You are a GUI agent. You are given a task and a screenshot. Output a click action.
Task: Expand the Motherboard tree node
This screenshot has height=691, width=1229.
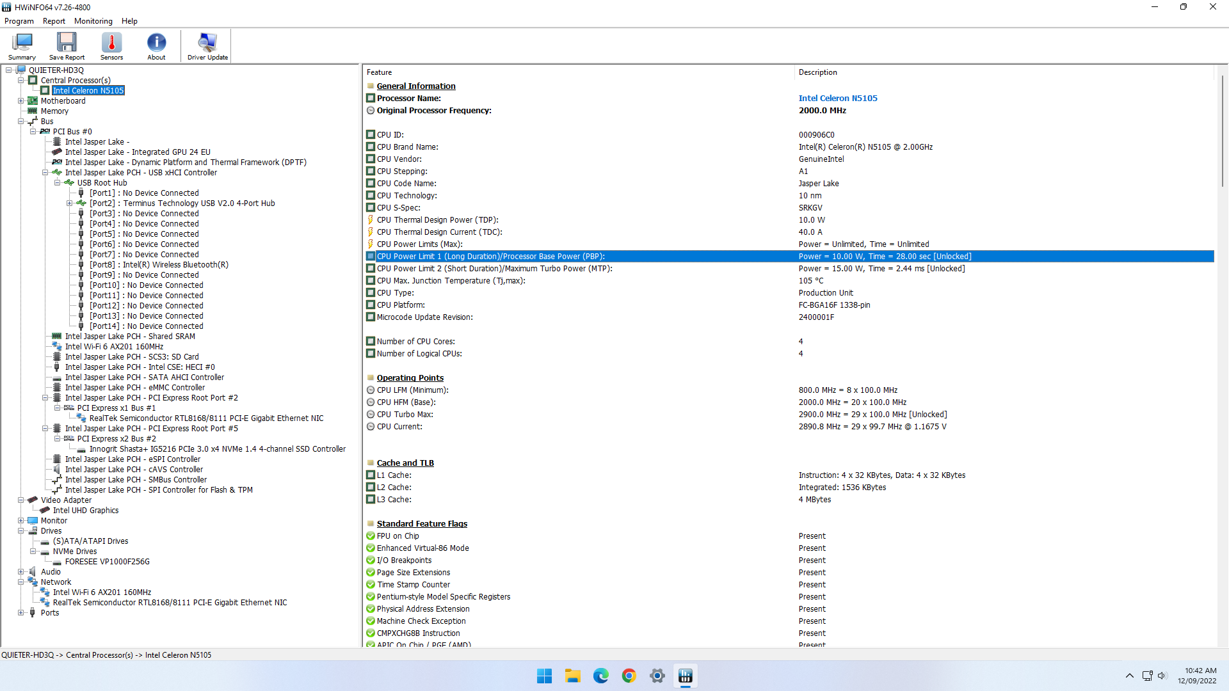tap(20, 101)
